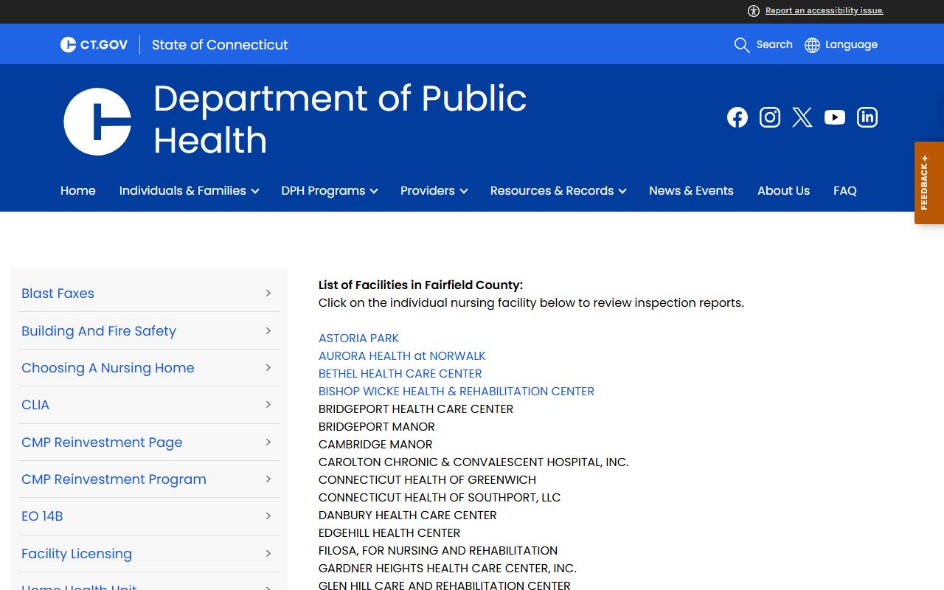The width and height of the screenshot is (944, 590).
Task: Open the YouTube social icon
Action: point(834,117)
